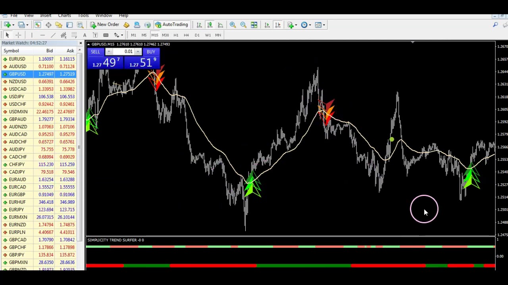Zoom in on the chart
Image resolution: width=508 pixels, height=285 pixels.
233,25
